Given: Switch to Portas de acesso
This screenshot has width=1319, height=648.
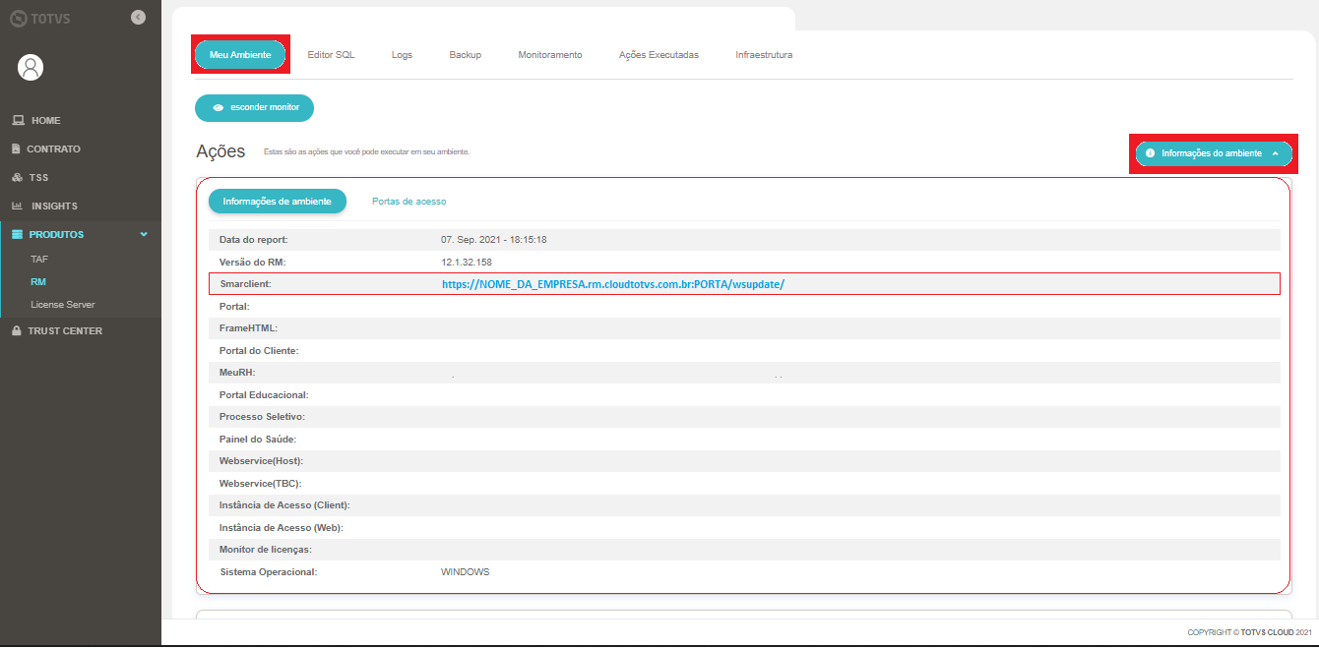Looking at the screenshot, I should [x=408, y=201].
